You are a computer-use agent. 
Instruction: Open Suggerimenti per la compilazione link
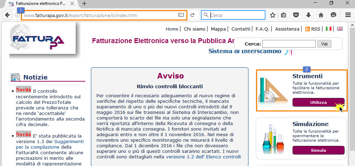[50, 144]
